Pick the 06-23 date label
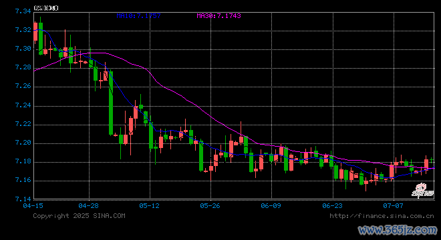Image resolution: width=441 pixels, height=240 pixels. tap(333, 206)
